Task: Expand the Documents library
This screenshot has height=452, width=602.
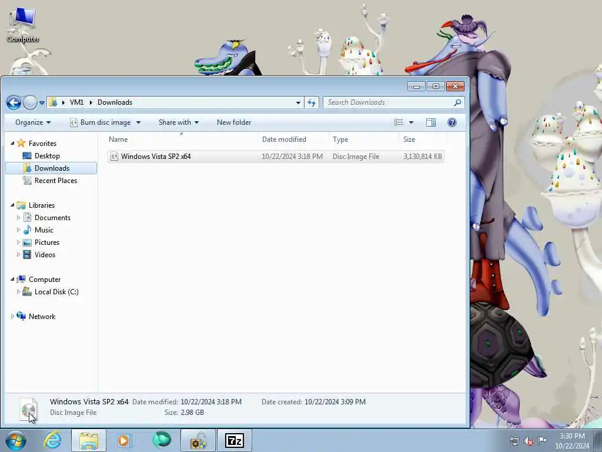Action: tap(18, 218)
